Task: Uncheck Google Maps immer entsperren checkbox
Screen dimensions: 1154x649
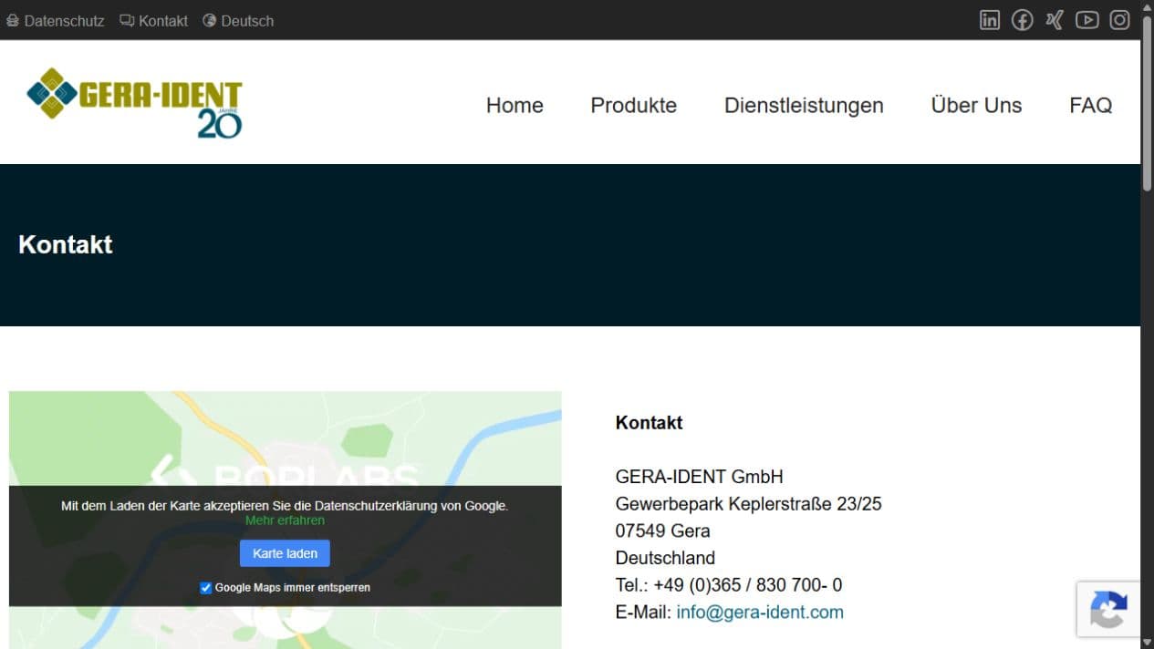Action: click(205, 588)
